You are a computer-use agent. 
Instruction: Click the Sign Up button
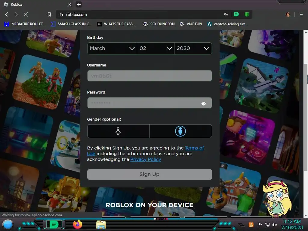click(x=149, y=174)
